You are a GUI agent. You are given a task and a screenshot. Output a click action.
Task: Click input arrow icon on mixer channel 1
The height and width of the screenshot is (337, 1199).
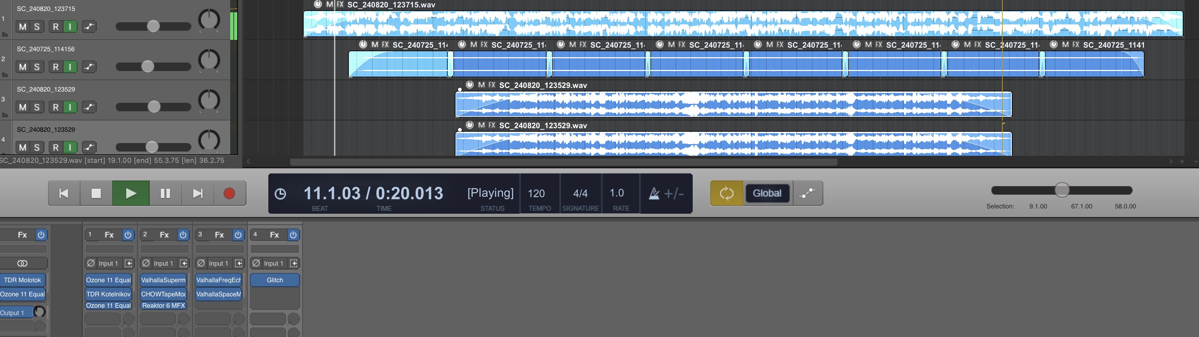tap(129, 264)
